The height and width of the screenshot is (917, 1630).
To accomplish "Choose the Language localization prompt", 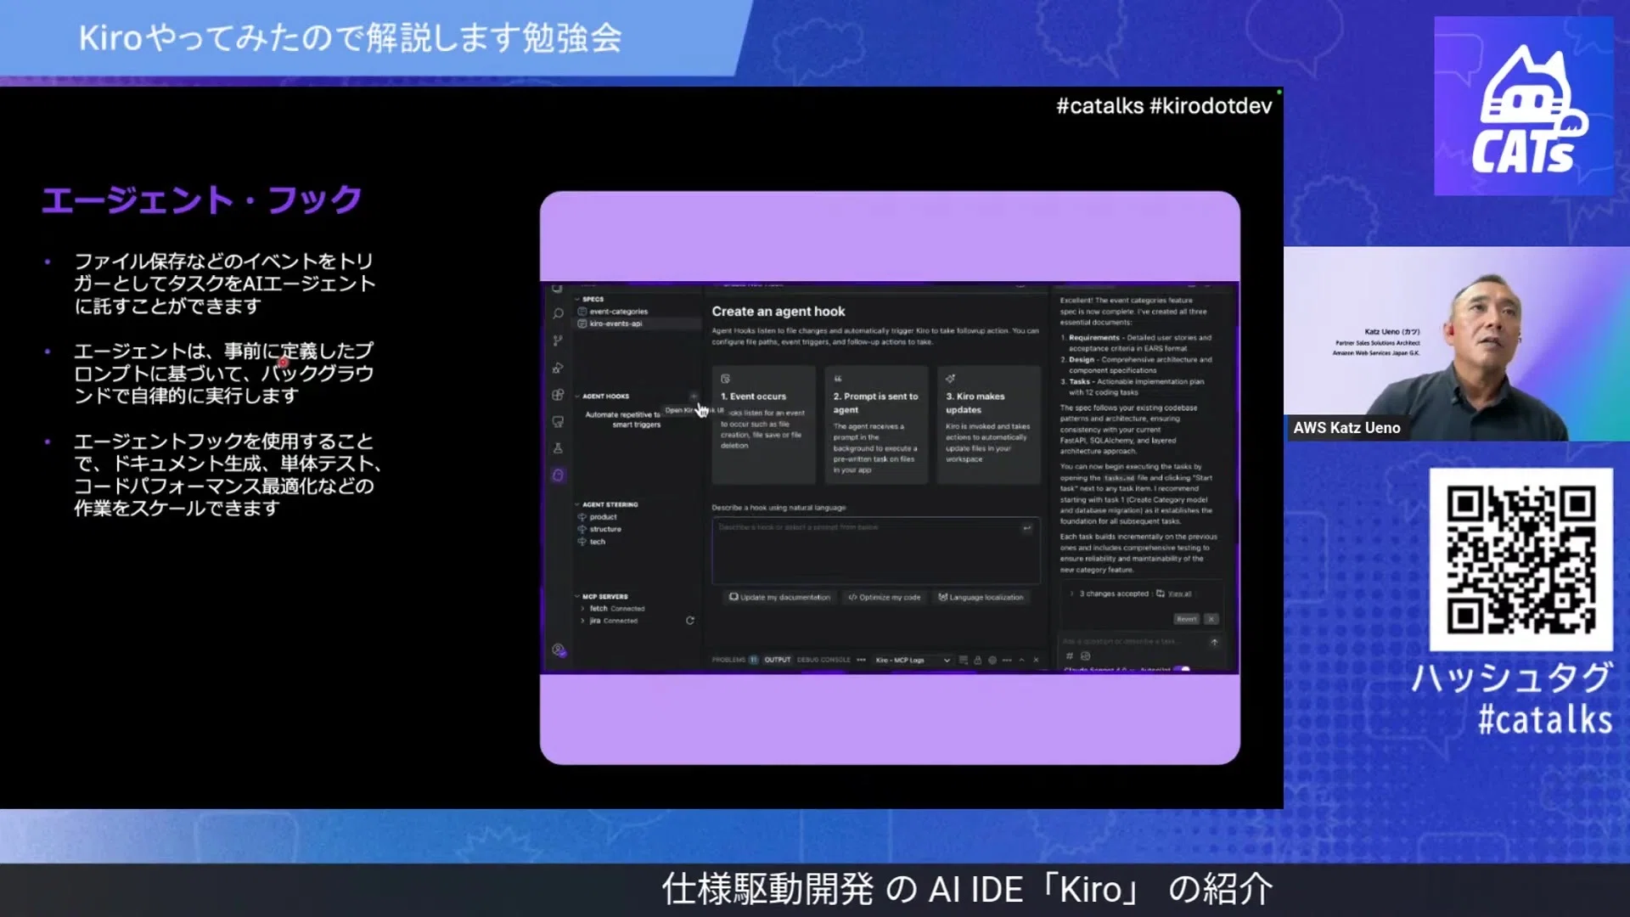I will pos(981,597).
